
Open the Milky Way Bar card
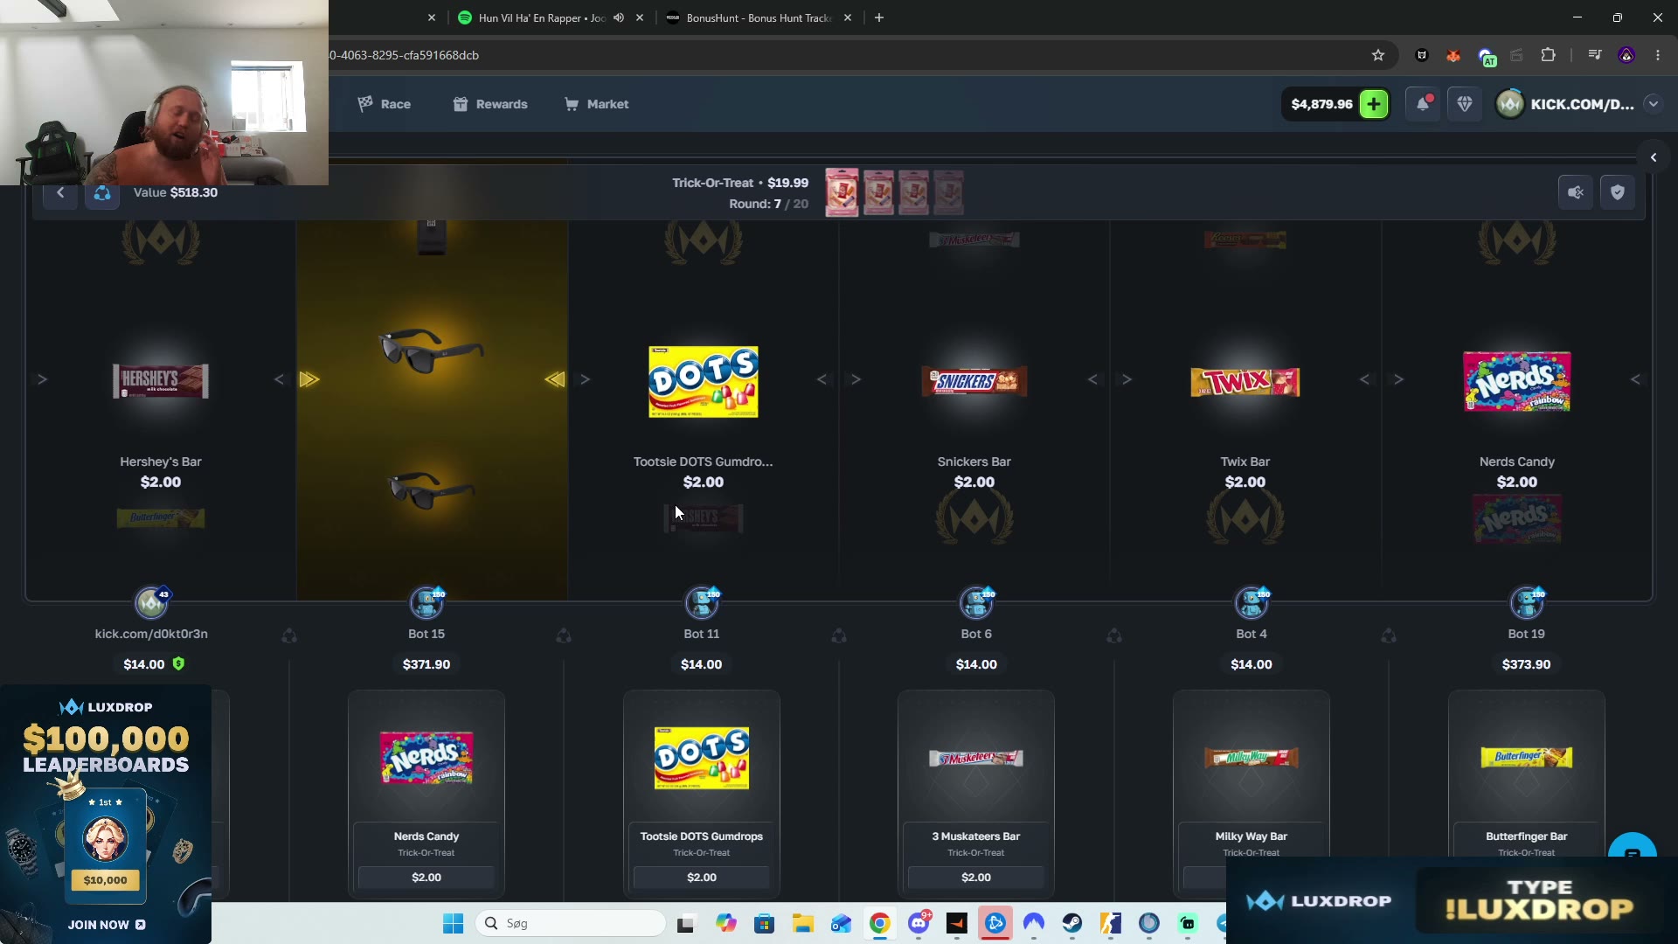pos(1252,794)
